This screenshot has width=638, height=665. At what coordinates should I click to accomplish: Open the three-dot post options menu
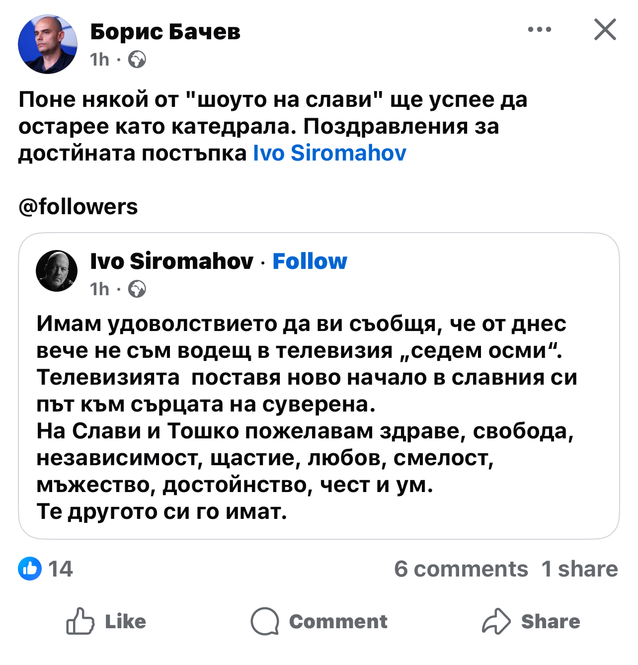539,30
